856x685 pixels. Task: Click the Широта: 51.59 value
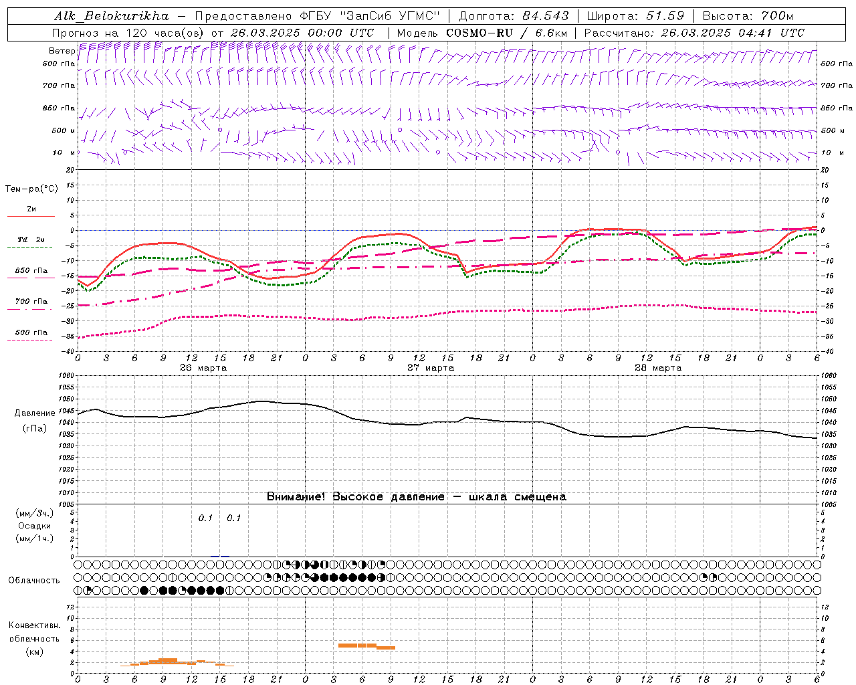(635, 16)
